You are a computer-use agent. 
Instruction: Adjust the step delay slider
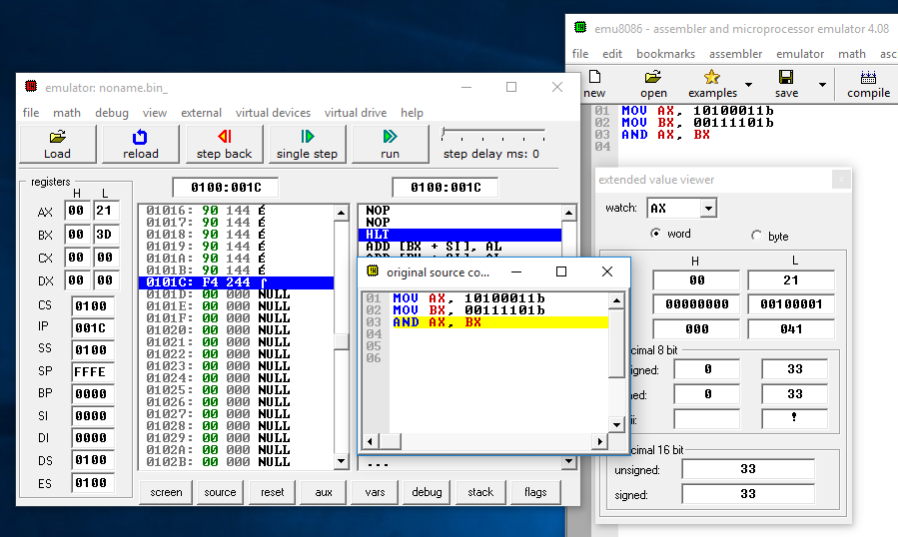tap(445, 132)
